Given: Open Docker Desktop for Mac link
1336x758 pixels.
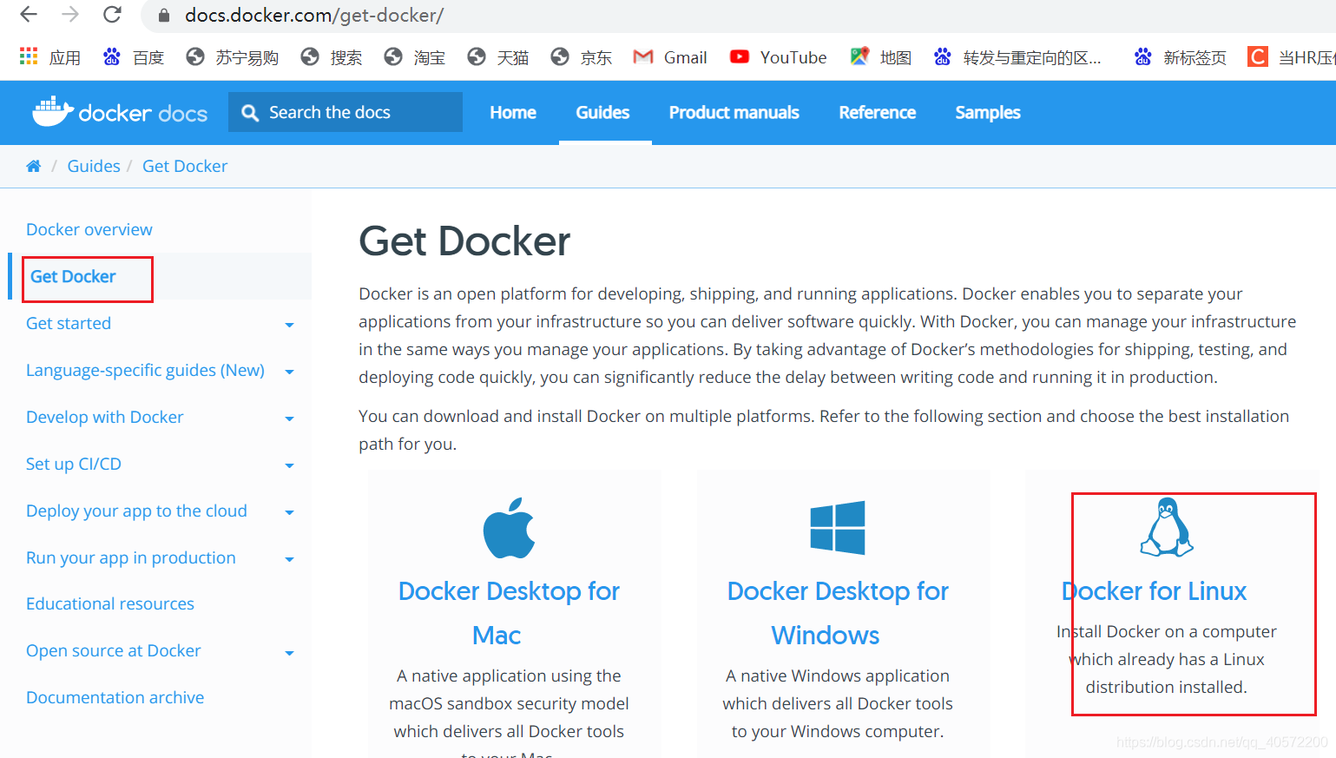Looking at the screenshot, I should point(509,613).
